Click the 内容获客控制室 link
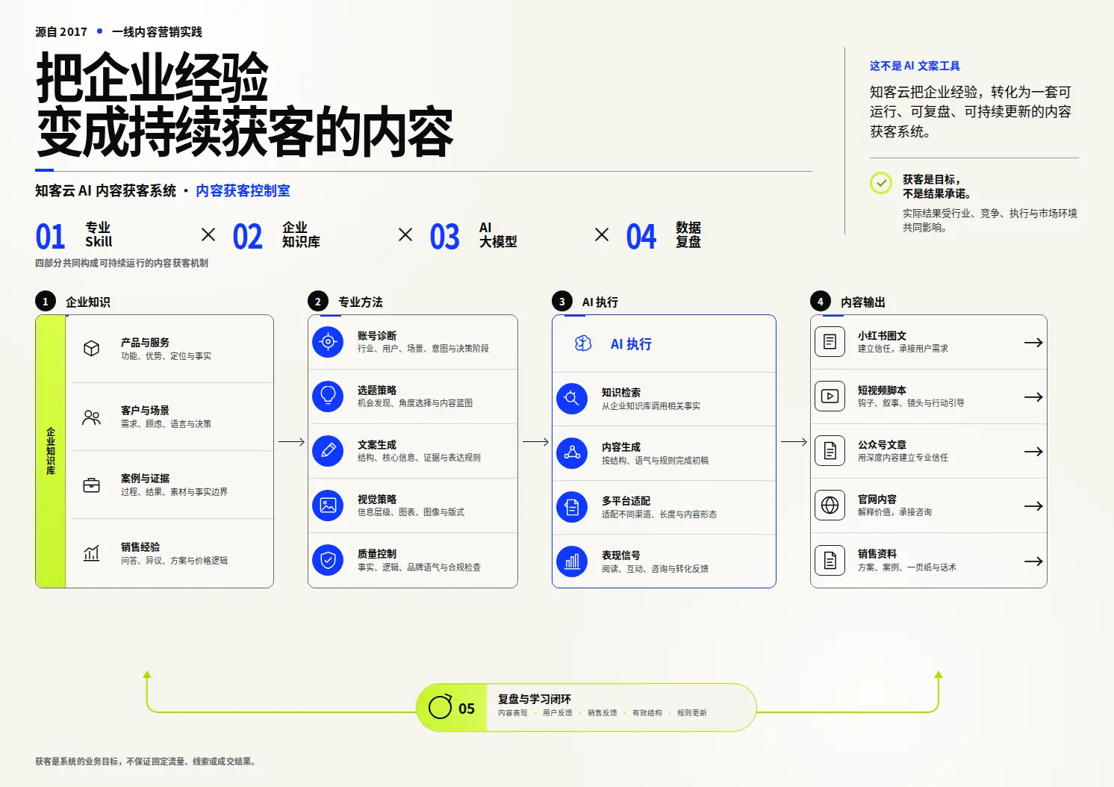Screen dimensions: 1114x787 (243, 191)
